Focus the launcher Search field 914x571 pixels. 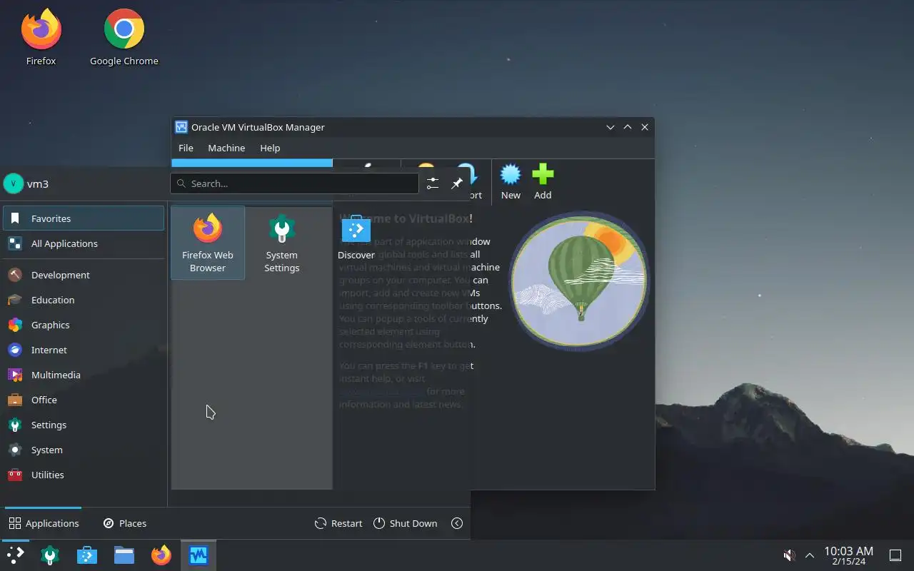coord(294,183)
